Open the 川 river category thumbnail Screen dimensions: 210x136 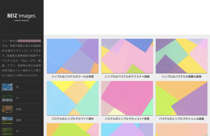click(7, 98)
